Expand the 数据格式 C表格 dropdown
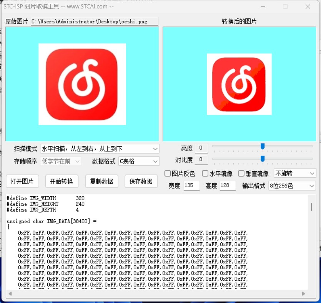 pos(139,161)
